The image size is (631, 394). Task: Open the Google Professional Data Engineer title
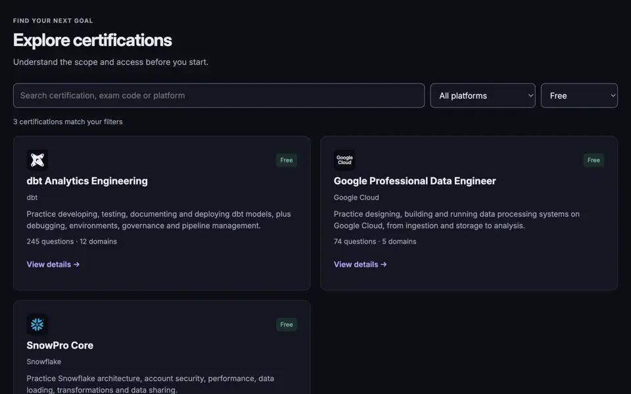point(415,181)
